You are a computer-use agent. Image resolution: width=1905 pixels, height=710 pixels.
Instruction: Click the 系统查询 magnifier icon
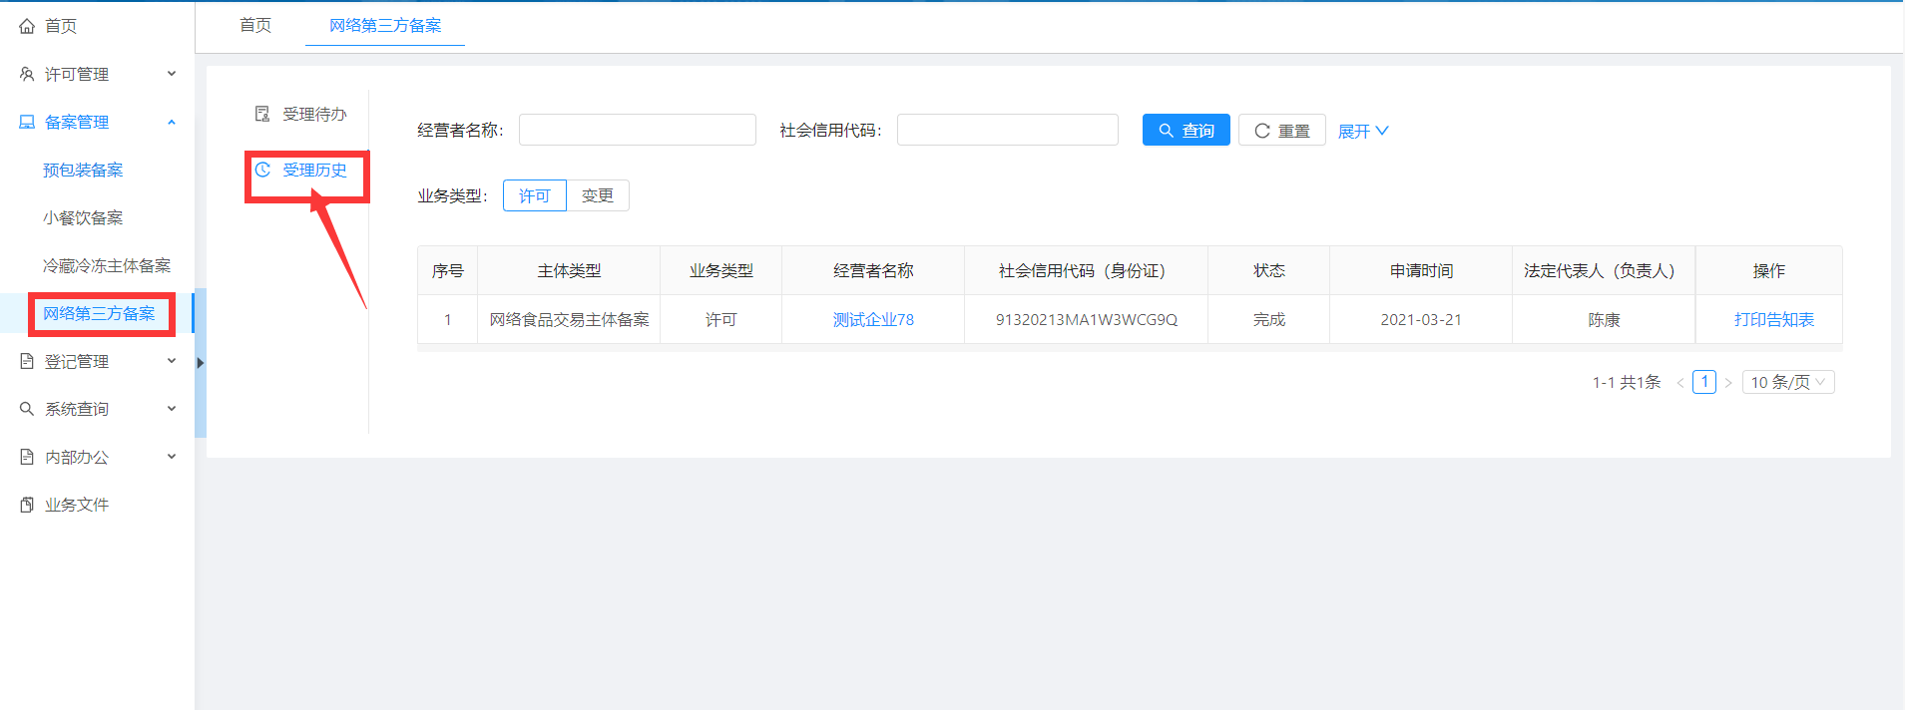pyautogui.click(x=27, y=409)
